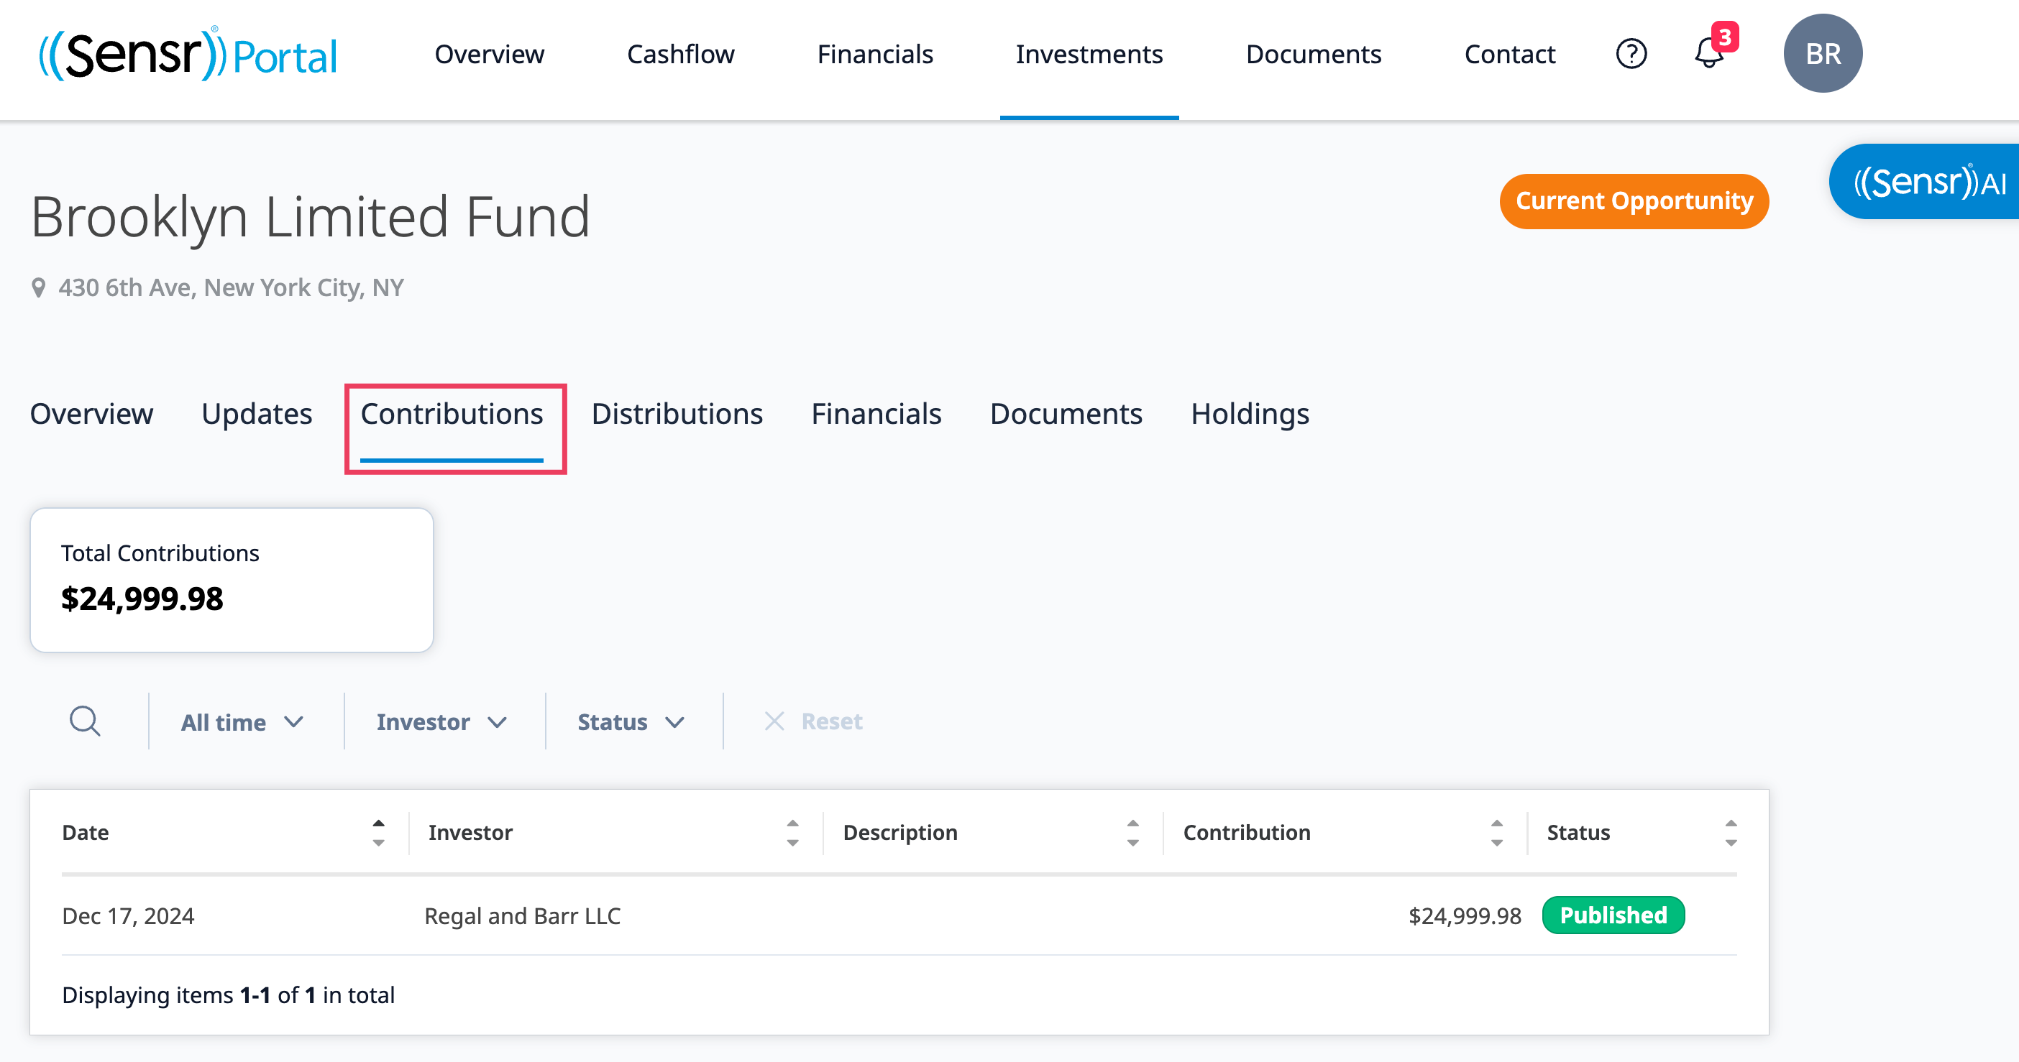
Task: Select the Regal and Barr LLC row
Action: tap(899, 915)
